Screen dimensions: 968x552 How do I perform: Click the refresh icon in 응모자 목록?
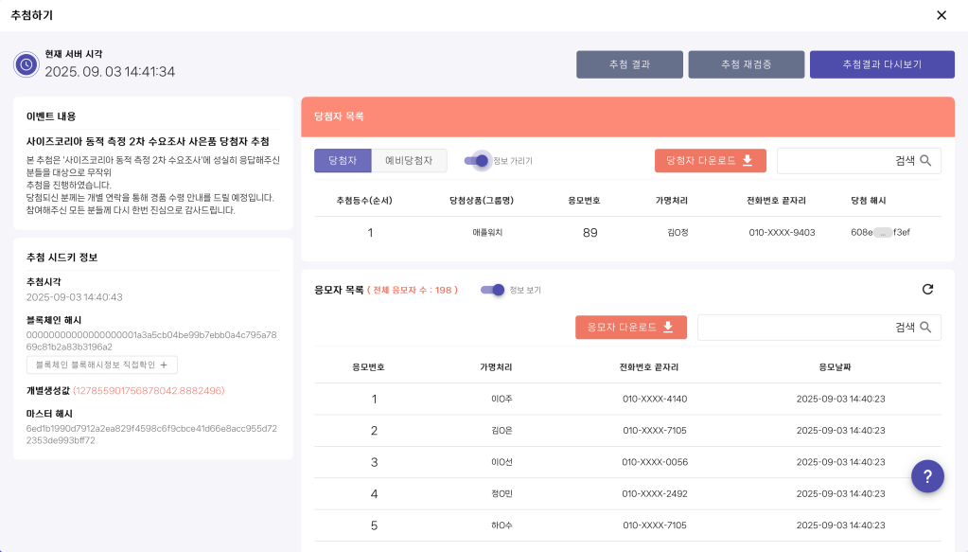pyautogui.click(x=927, y=290)
